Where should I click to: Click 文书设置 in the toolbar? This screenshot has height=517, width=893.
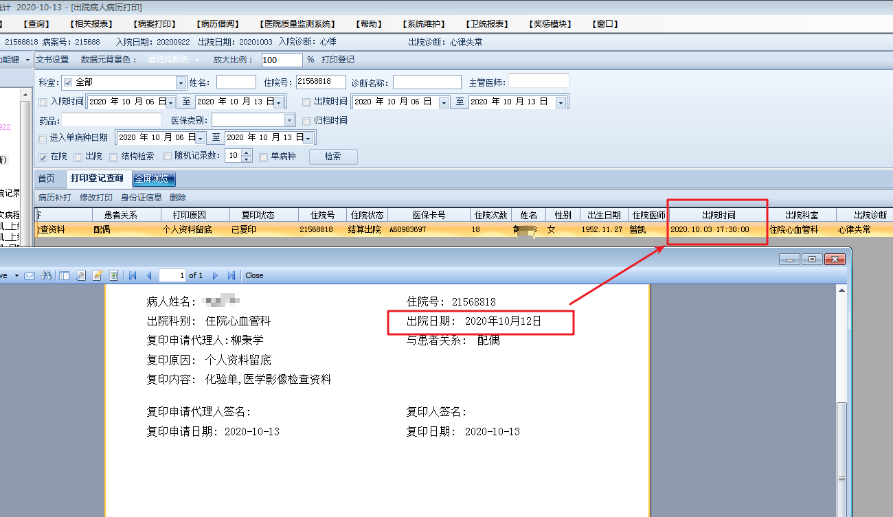pos(52,60)
